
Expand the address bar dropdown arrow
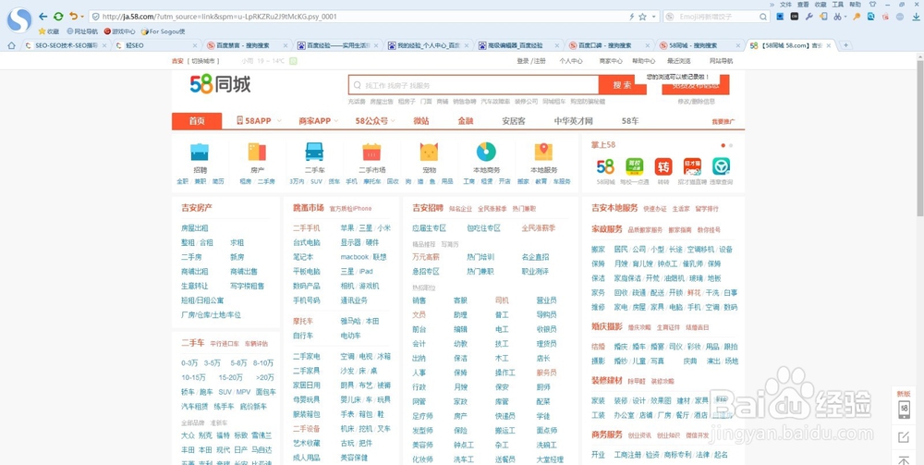pos(653,17)
